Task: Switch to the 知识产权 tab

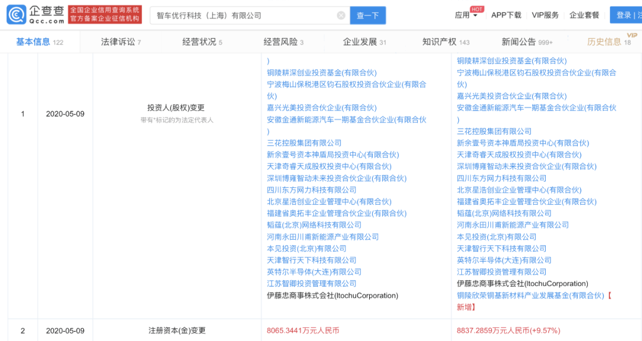Action: pyautogui.click(x=446, y=42)
